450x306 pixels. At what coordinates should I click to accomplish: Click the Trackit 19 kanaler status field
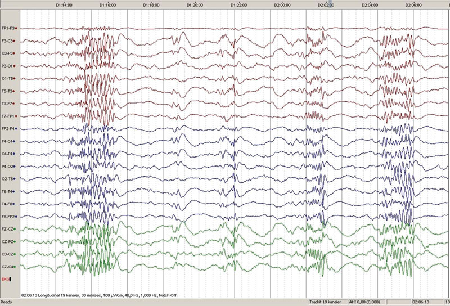tap(330, 302)
